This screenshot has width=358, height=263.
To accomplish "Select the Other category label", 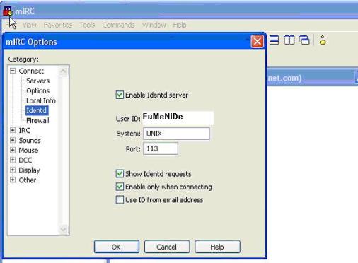I will coord(28,180).
